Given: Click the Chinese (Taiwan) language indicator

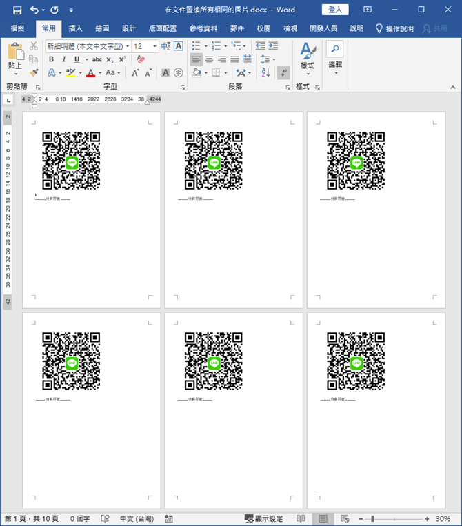Looking at the screenshot, I should 137,518.
